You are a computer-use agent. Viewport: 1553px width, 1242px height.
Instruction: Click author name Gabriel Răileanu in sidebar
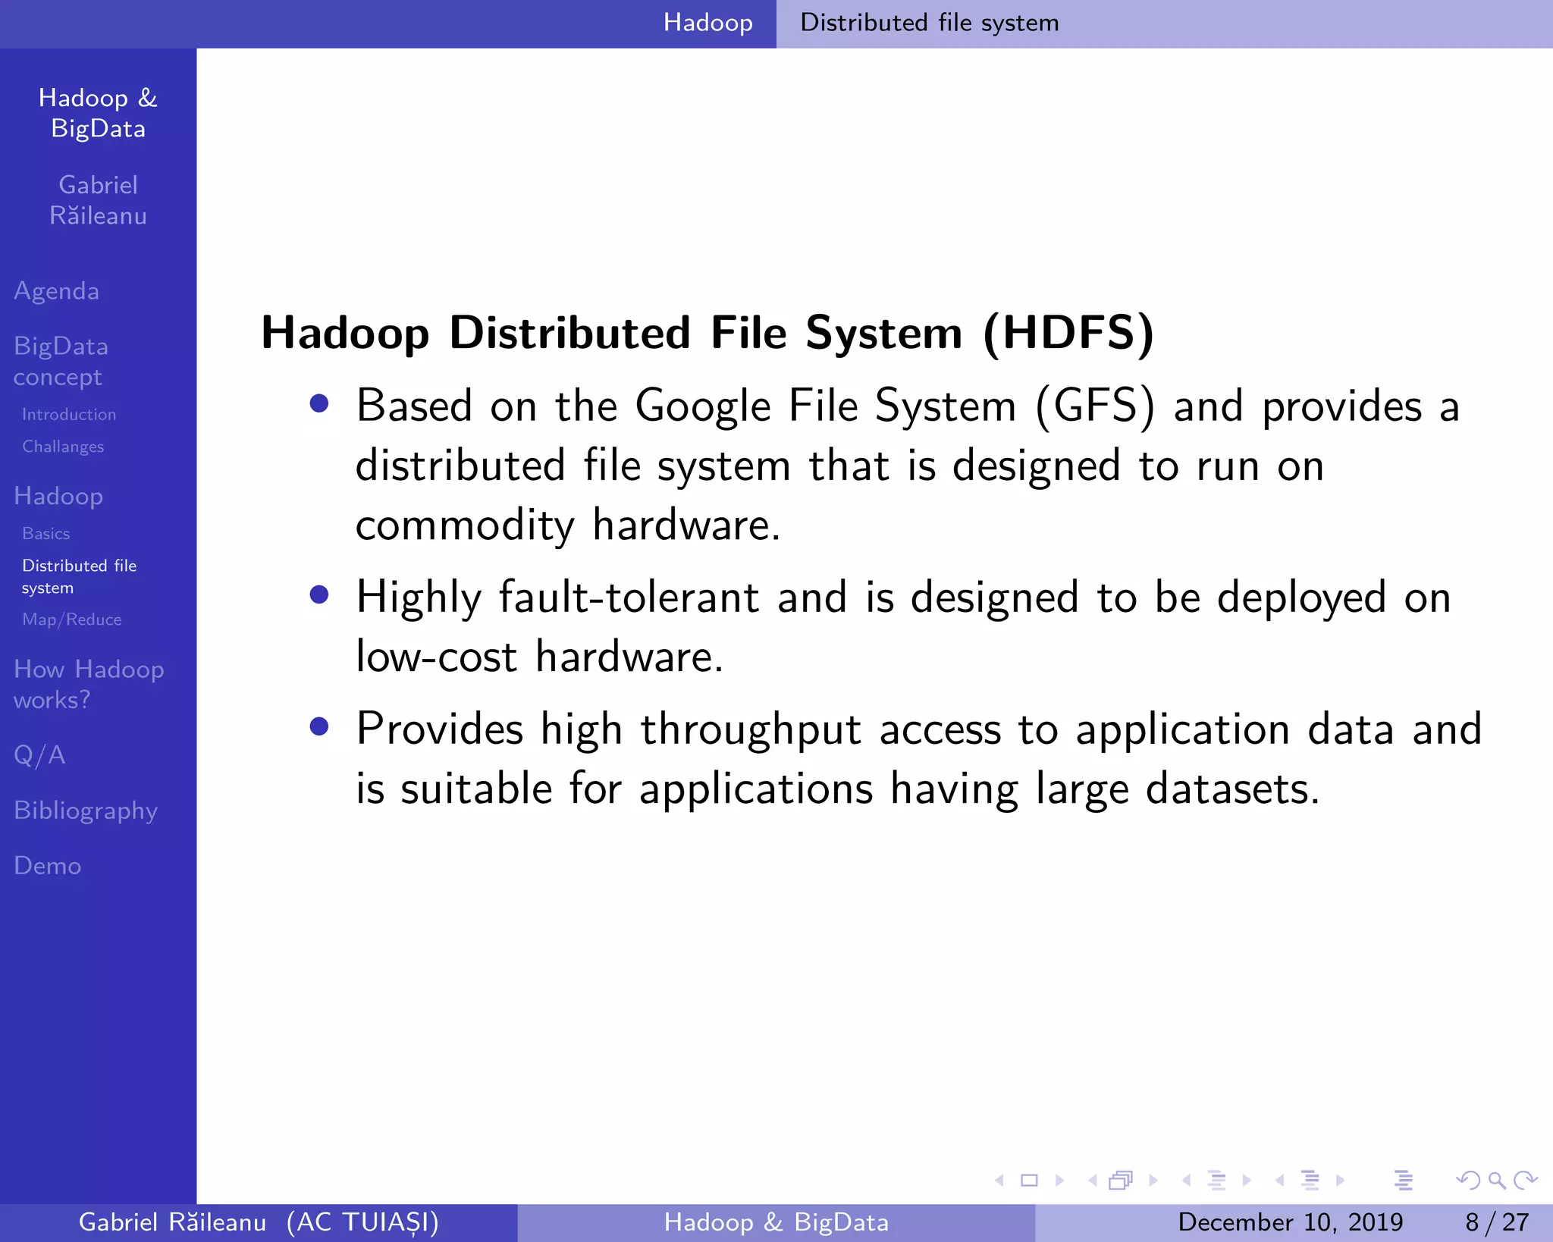click(98, 200)
